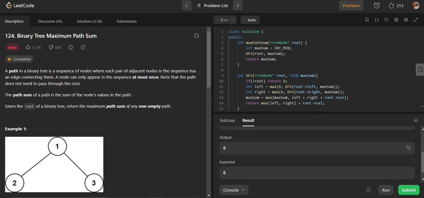
Task: Toggle the result panel layout icon
Action: point(416,120)
